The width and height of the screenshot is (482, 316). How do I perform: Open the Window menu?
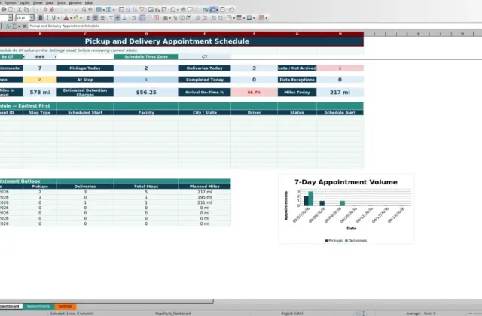coord(75,2)
